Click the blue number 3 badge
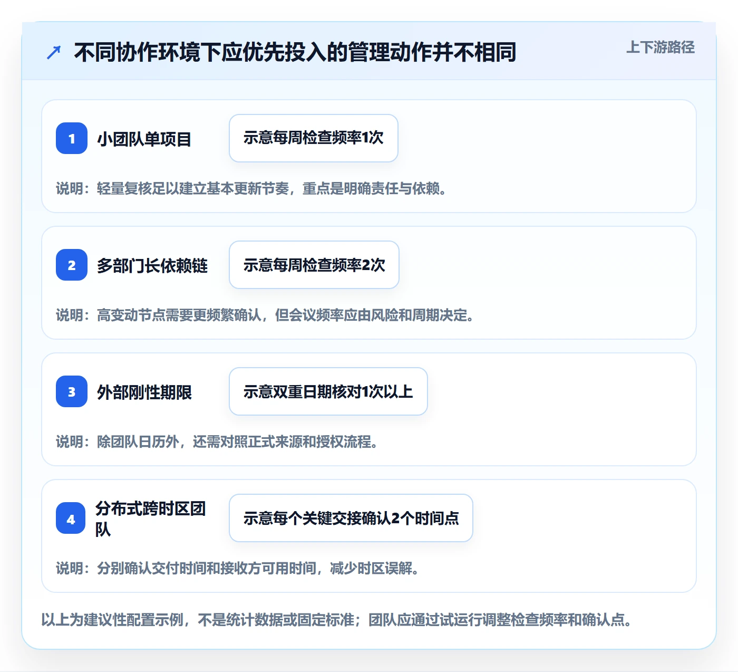The image size is (738, 672). 72,391
